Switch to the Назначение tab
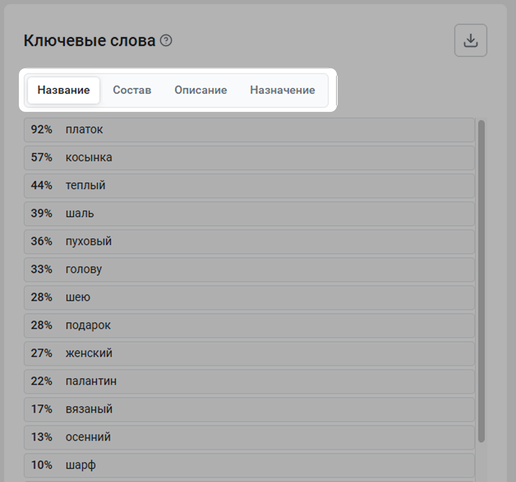The height and width of the screenshot is (482, 516). click(x=282, y=90)
